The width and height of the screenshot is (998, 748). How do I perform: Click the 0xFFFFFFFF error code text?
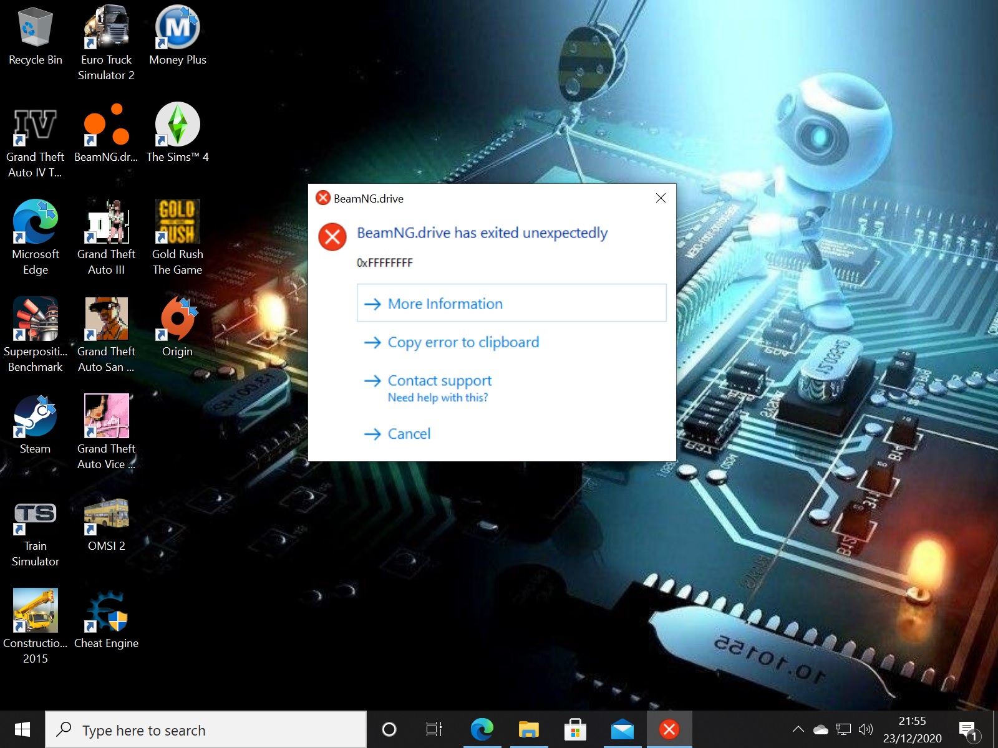(385, 263)
